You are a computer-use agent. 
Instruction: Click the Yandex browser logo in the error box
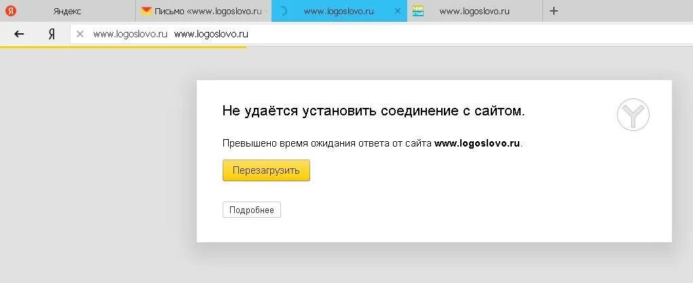click(x=633, y=115)
